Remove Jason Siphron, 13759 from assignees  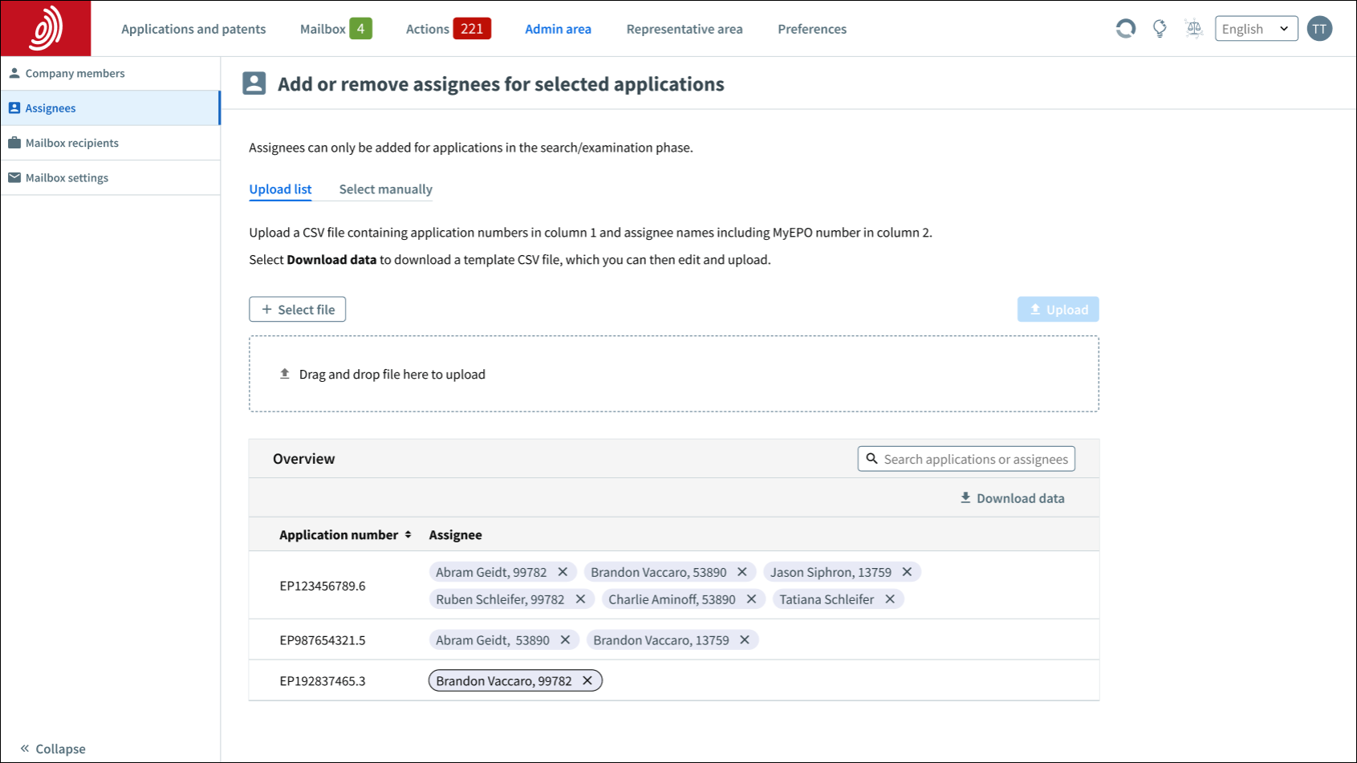coord(907,572)
